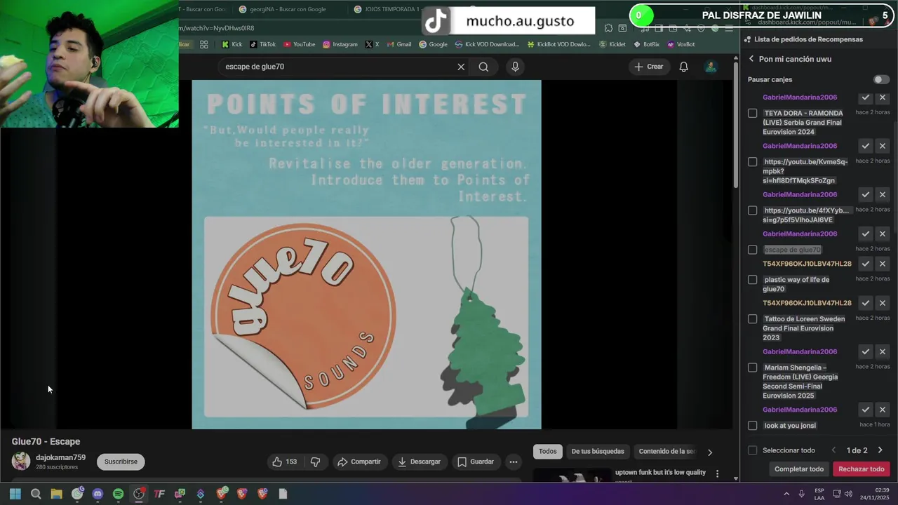Go back from 'Pon mi canción uwu' chevron
The image size is (898, 505).
tap(751, 59)
